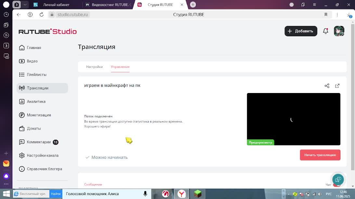Screen dimensions: 355x199
Task: Click the Yandex home icon in toolbar
Action: click(x=30, y=15)
